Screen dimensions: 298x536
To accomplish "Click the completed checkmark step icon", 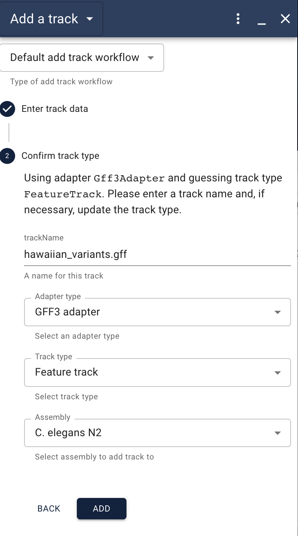I will 7,109.
